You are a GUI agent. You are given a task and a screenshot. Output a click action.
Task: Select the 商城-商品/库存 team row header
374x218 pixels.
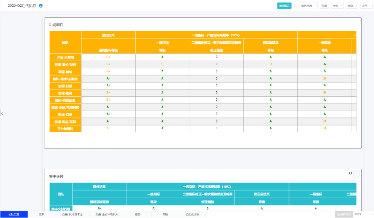(65, 122)
